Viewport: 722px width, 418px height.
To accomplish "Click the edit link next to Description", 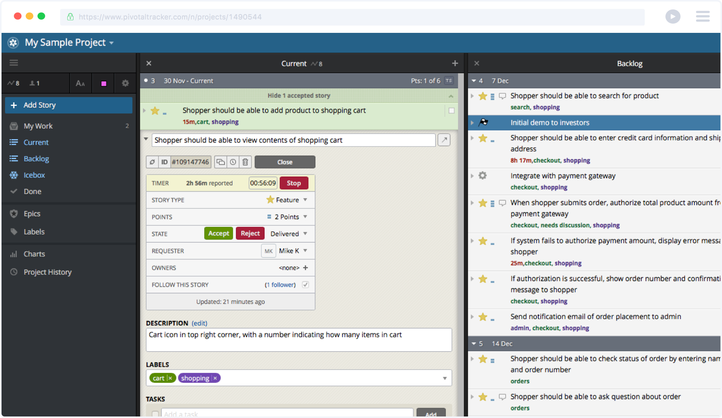I will [199, 323].
